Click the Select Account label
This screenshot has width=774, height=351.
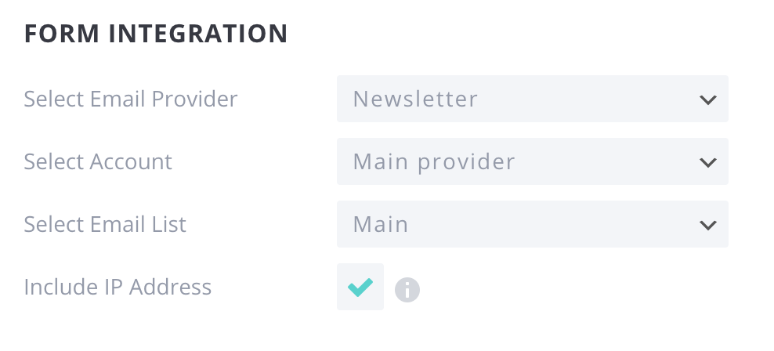[x=98, y=161]
